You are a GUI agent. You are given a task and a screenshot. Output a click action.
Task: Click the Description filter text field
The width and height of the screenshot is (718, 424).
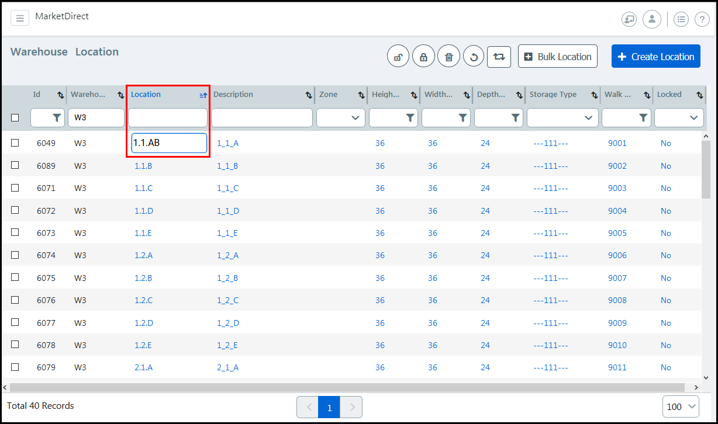tap(261, 118)
